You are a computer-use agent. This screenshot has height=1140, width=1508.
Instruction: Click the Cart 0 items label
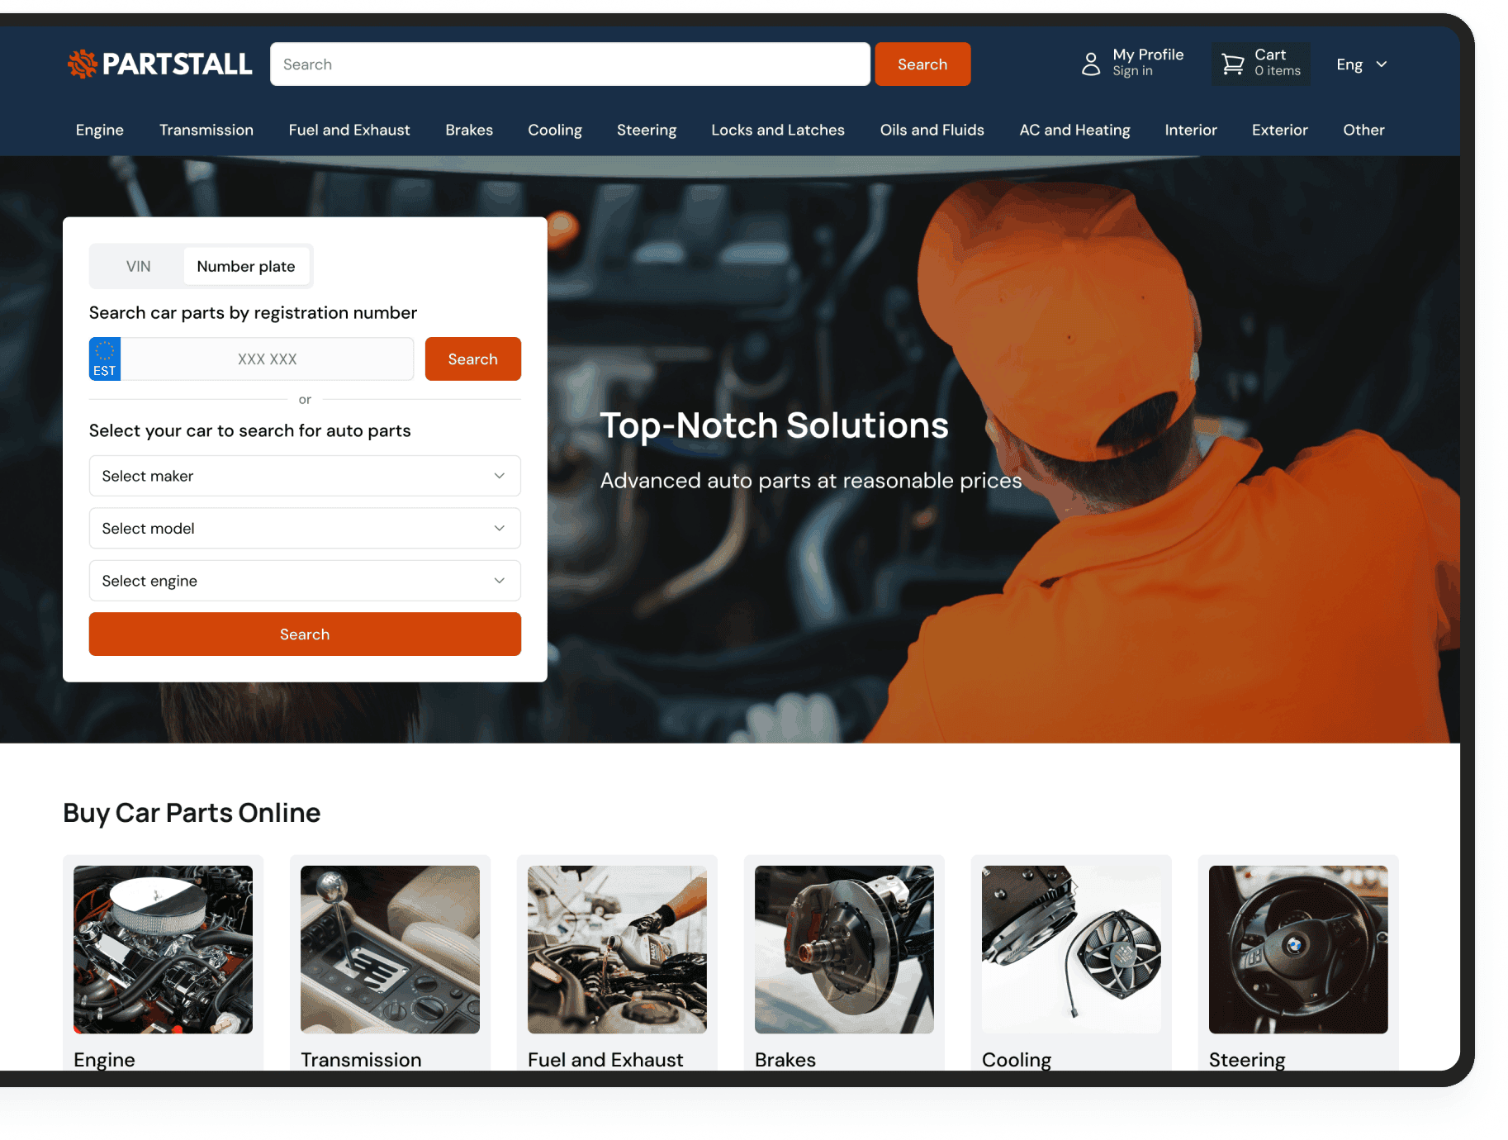tap(1278, 63)
